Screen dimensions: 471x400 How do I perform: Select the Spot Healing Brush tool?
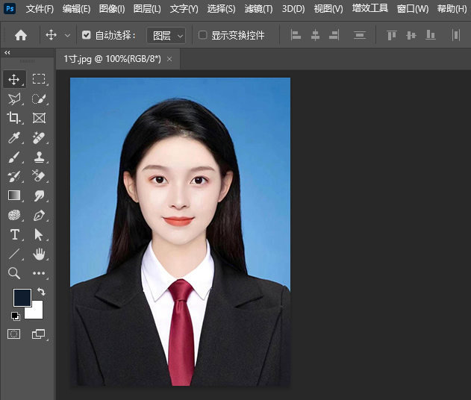click(x=39, y=138)
